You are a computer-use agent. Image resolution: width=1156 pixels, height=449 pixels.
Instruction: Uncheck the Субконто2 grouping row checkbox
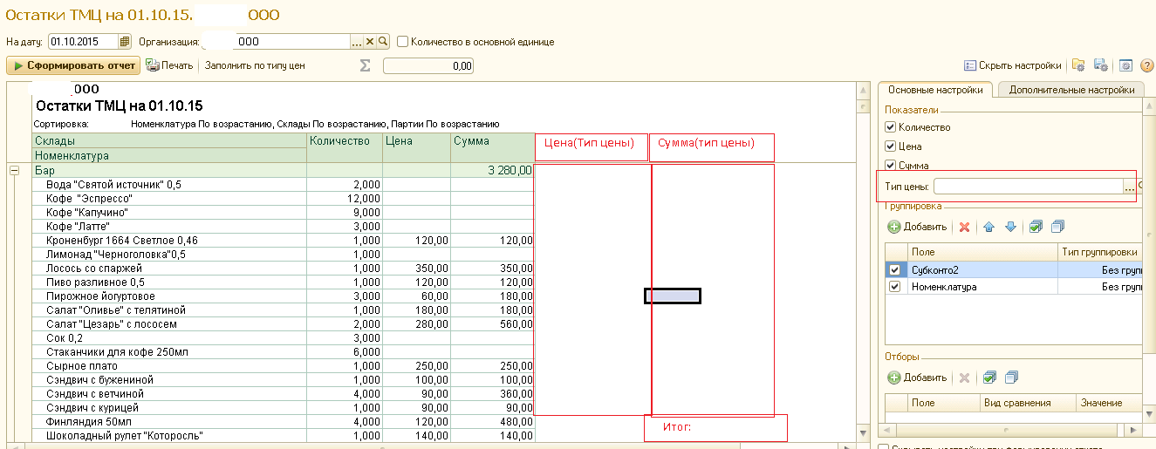click(894, 270)
